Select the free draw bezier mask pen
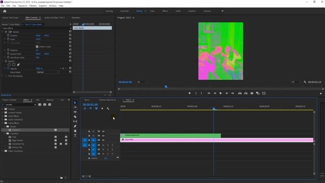Screen dimensions: 325x183 [18, 65]
